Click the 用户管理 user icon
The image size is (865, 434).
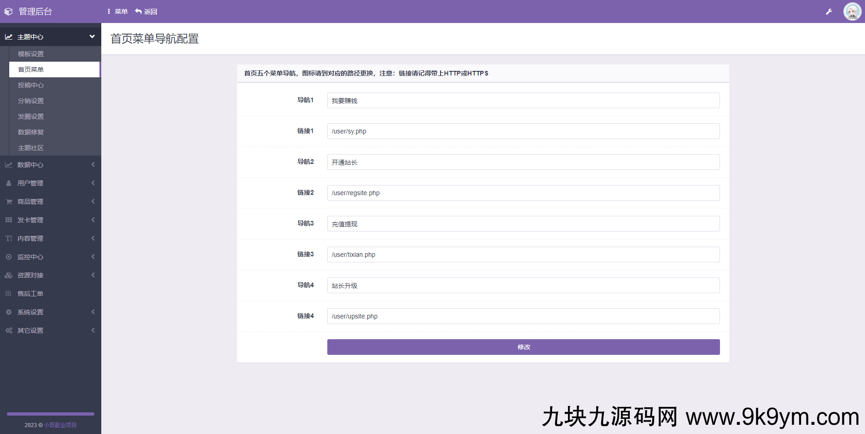pyautogui.click(x=9, y=183)
